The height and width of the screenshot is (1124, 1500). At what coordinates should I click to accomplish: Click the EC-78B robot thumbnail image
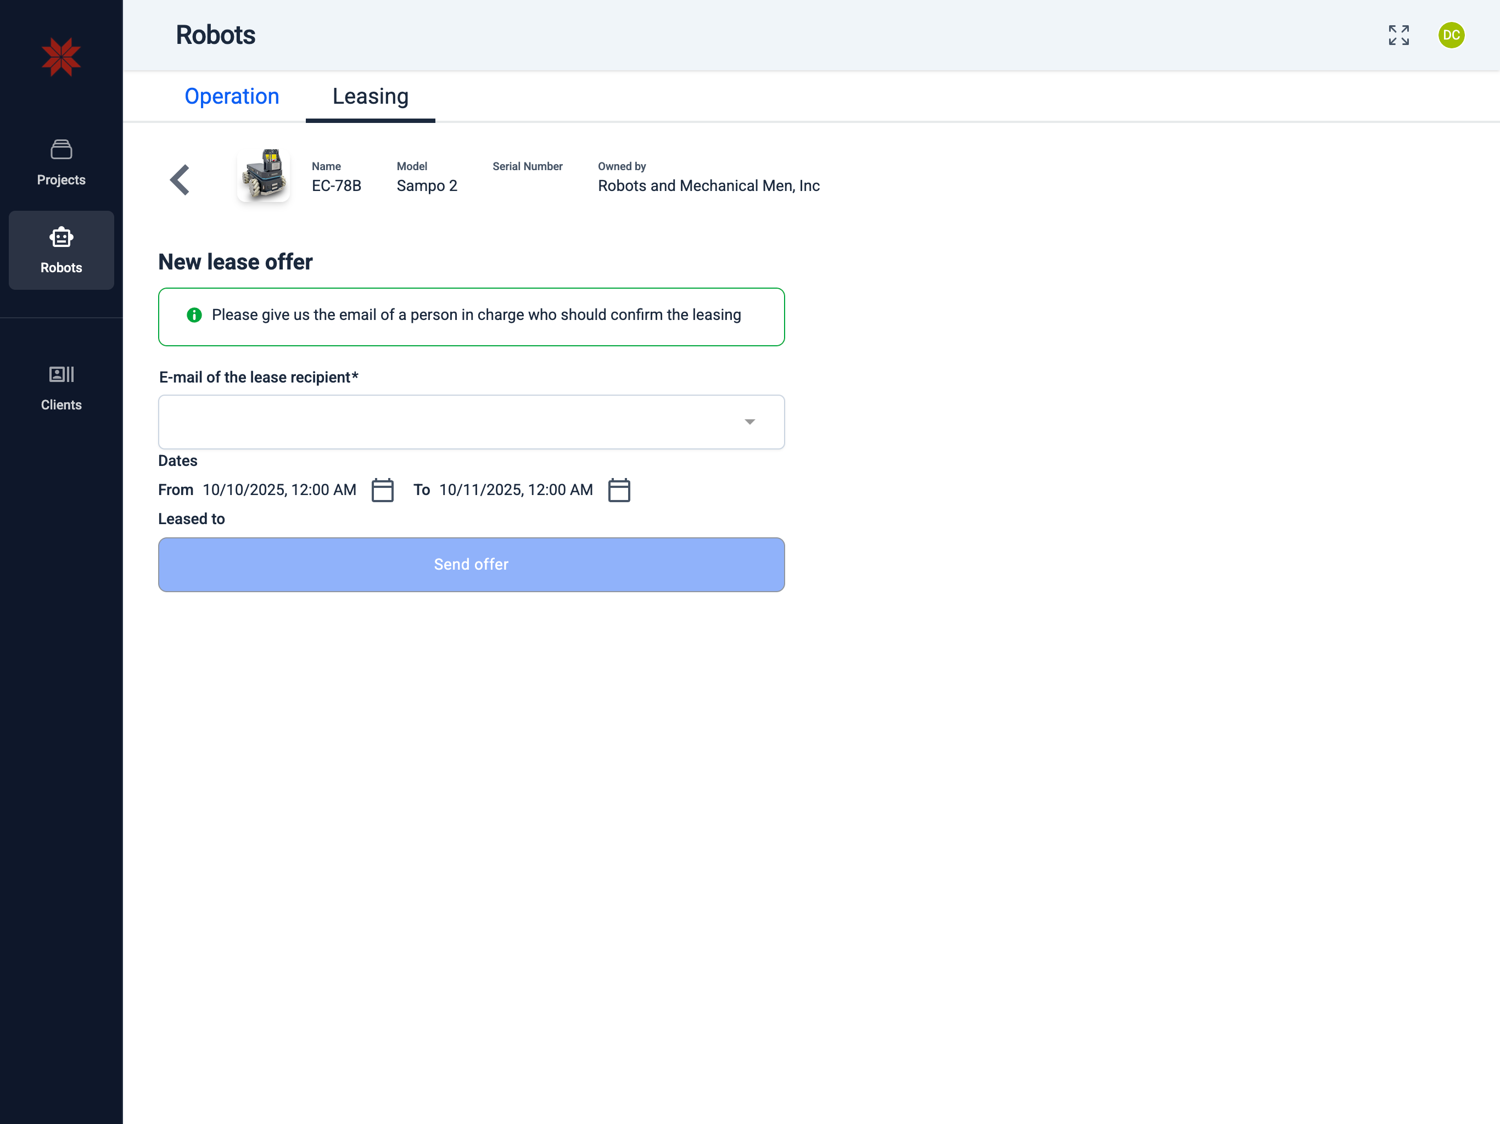pos(264,174)
